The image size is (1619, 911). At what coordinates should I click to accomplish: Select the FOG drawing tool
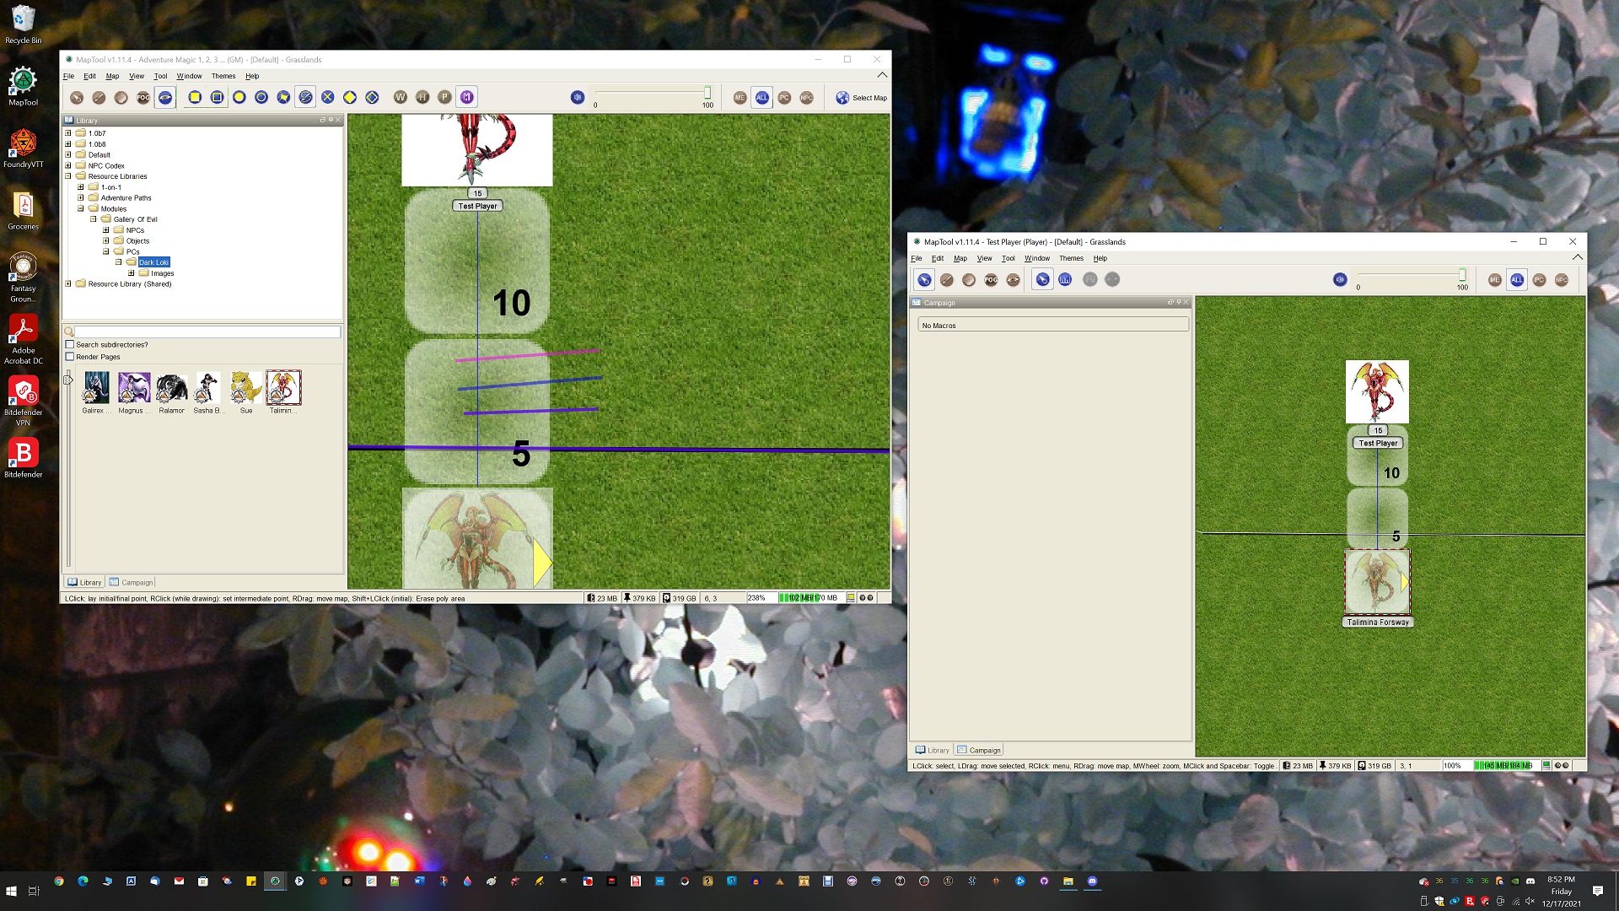(x=143, y=97)
